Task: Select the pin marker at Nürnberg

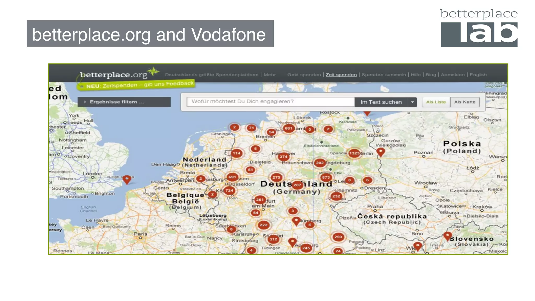Action: (296, 221)
